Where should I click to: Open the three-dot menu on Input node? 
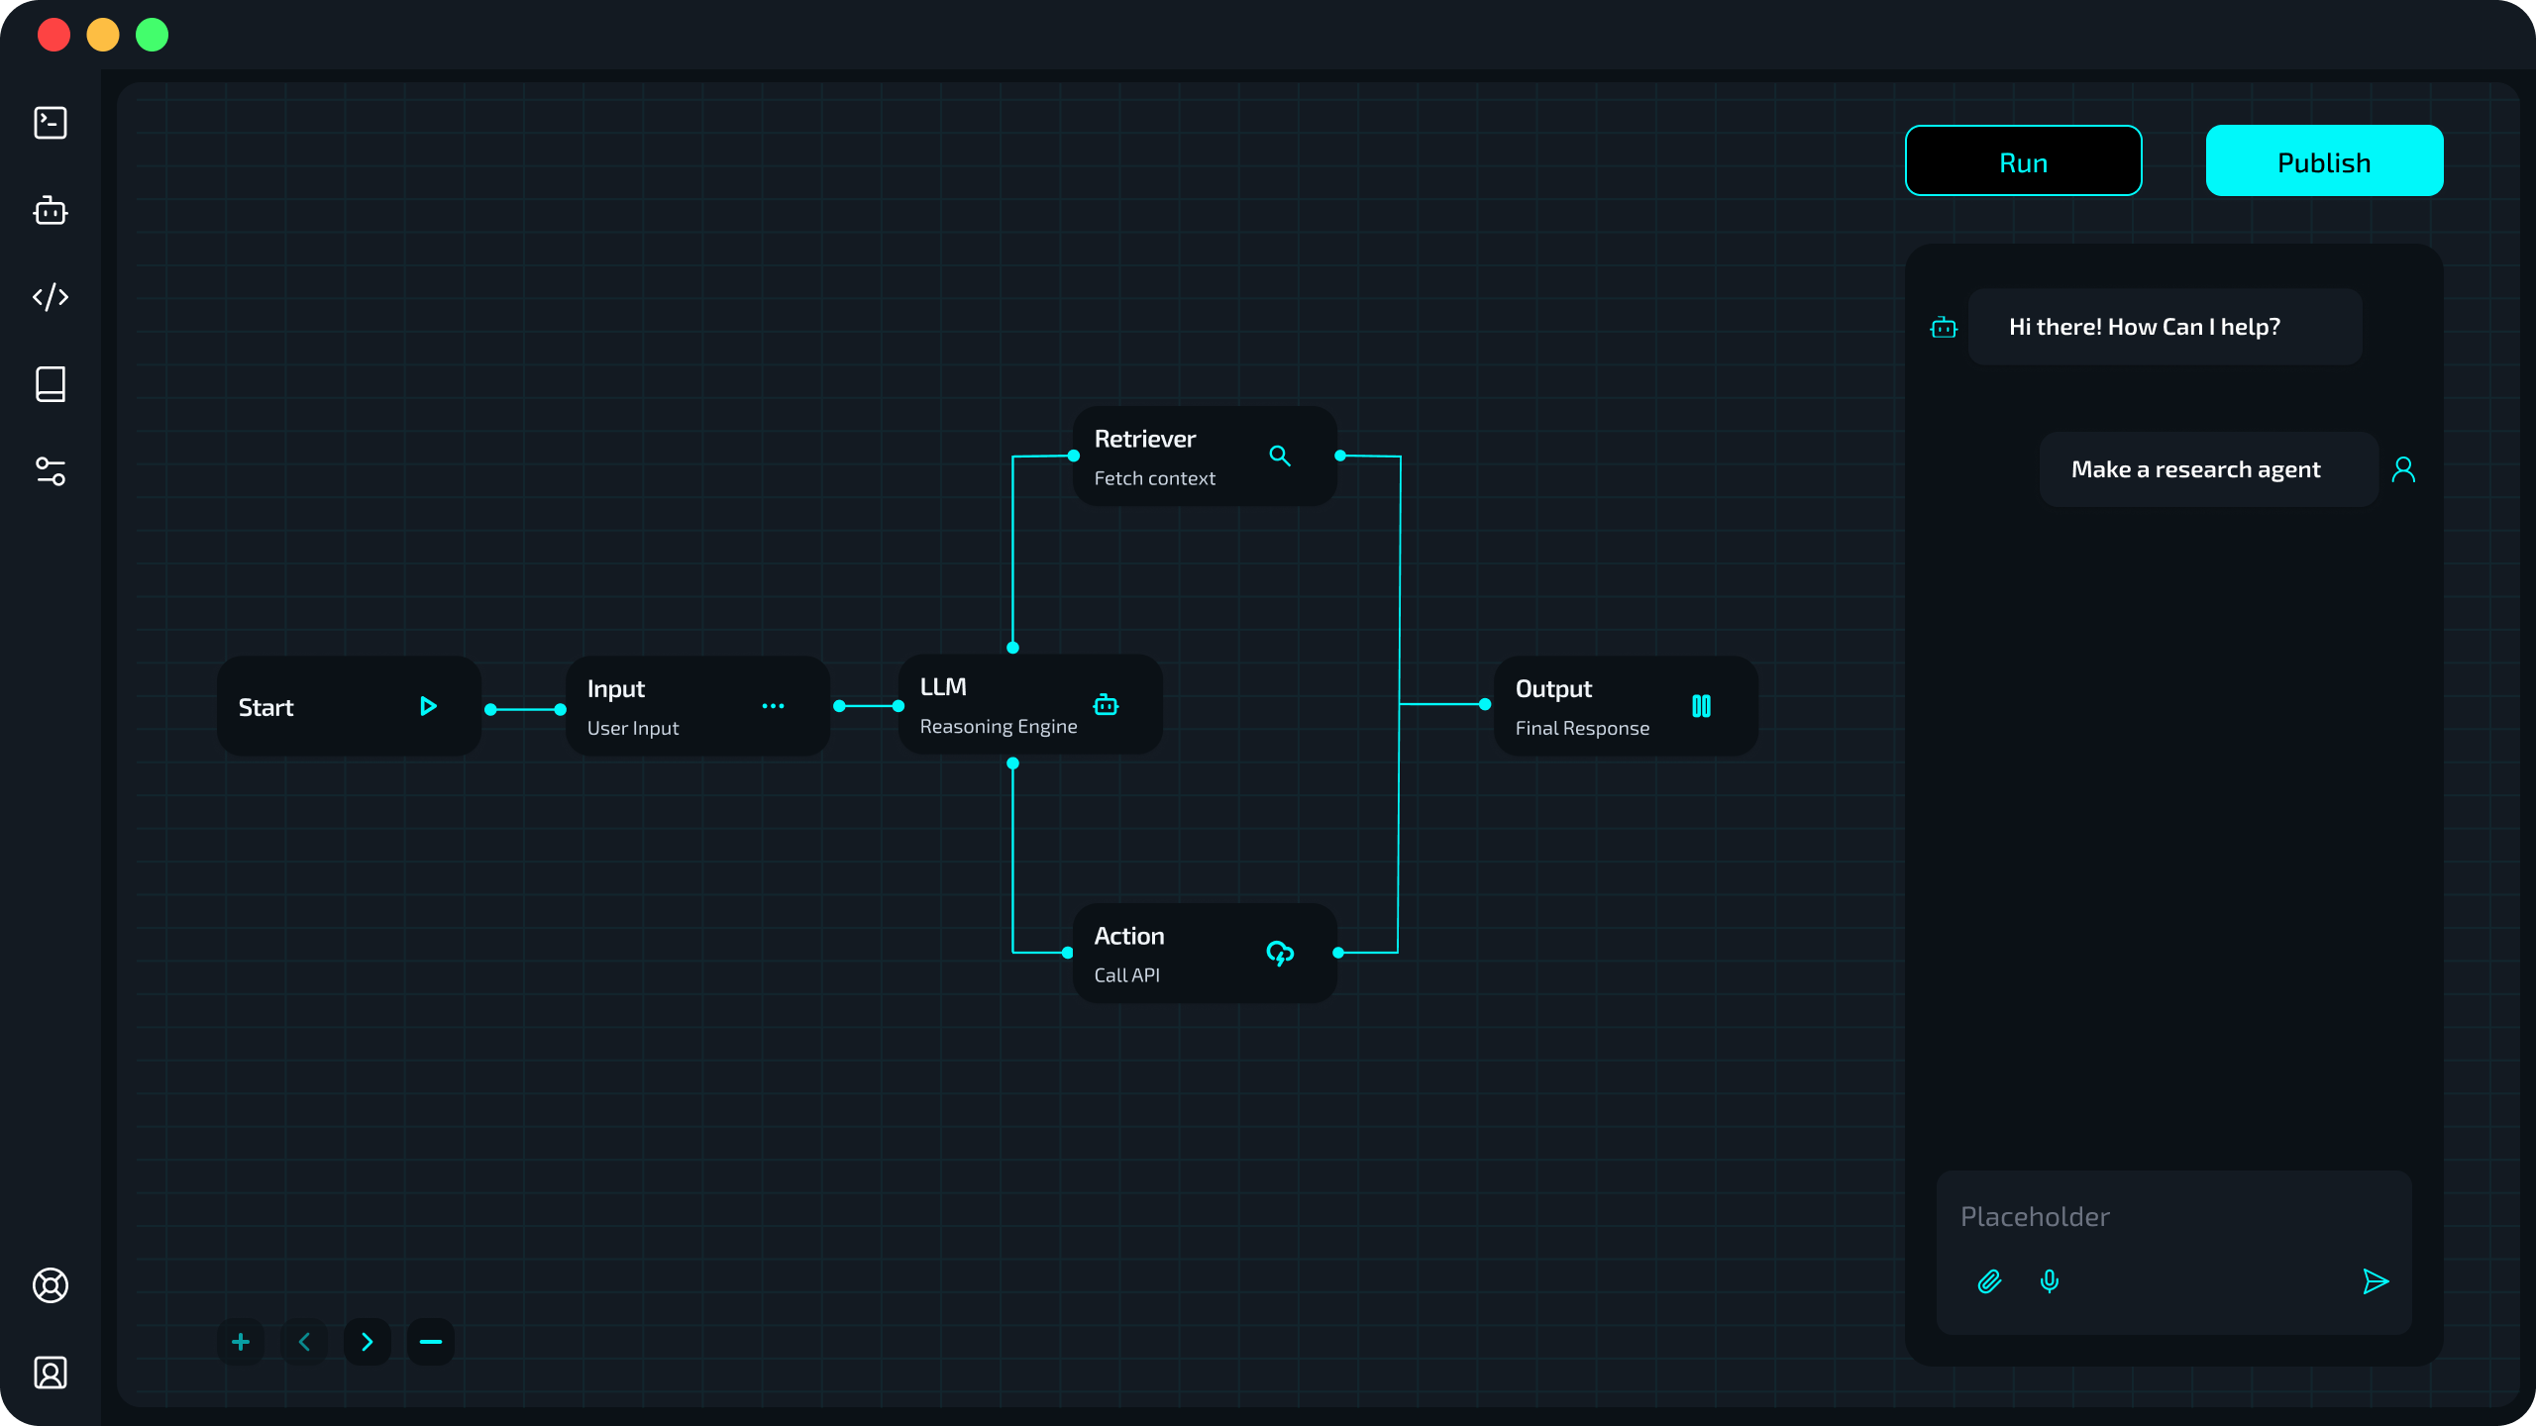[773, 706]
